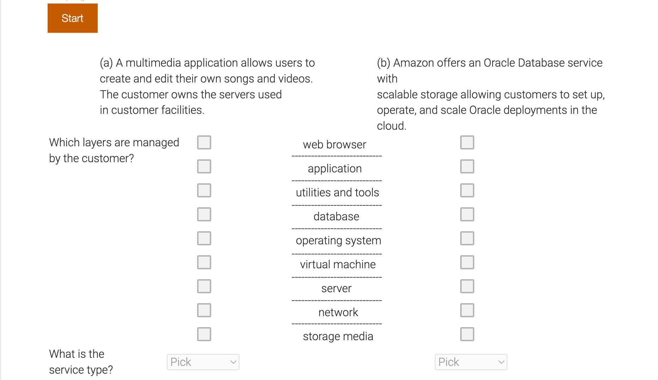This screenshot has height=380, width=658.
Task: Select storage media checkbox for scenario (a)
Action: tap(204, 334)
